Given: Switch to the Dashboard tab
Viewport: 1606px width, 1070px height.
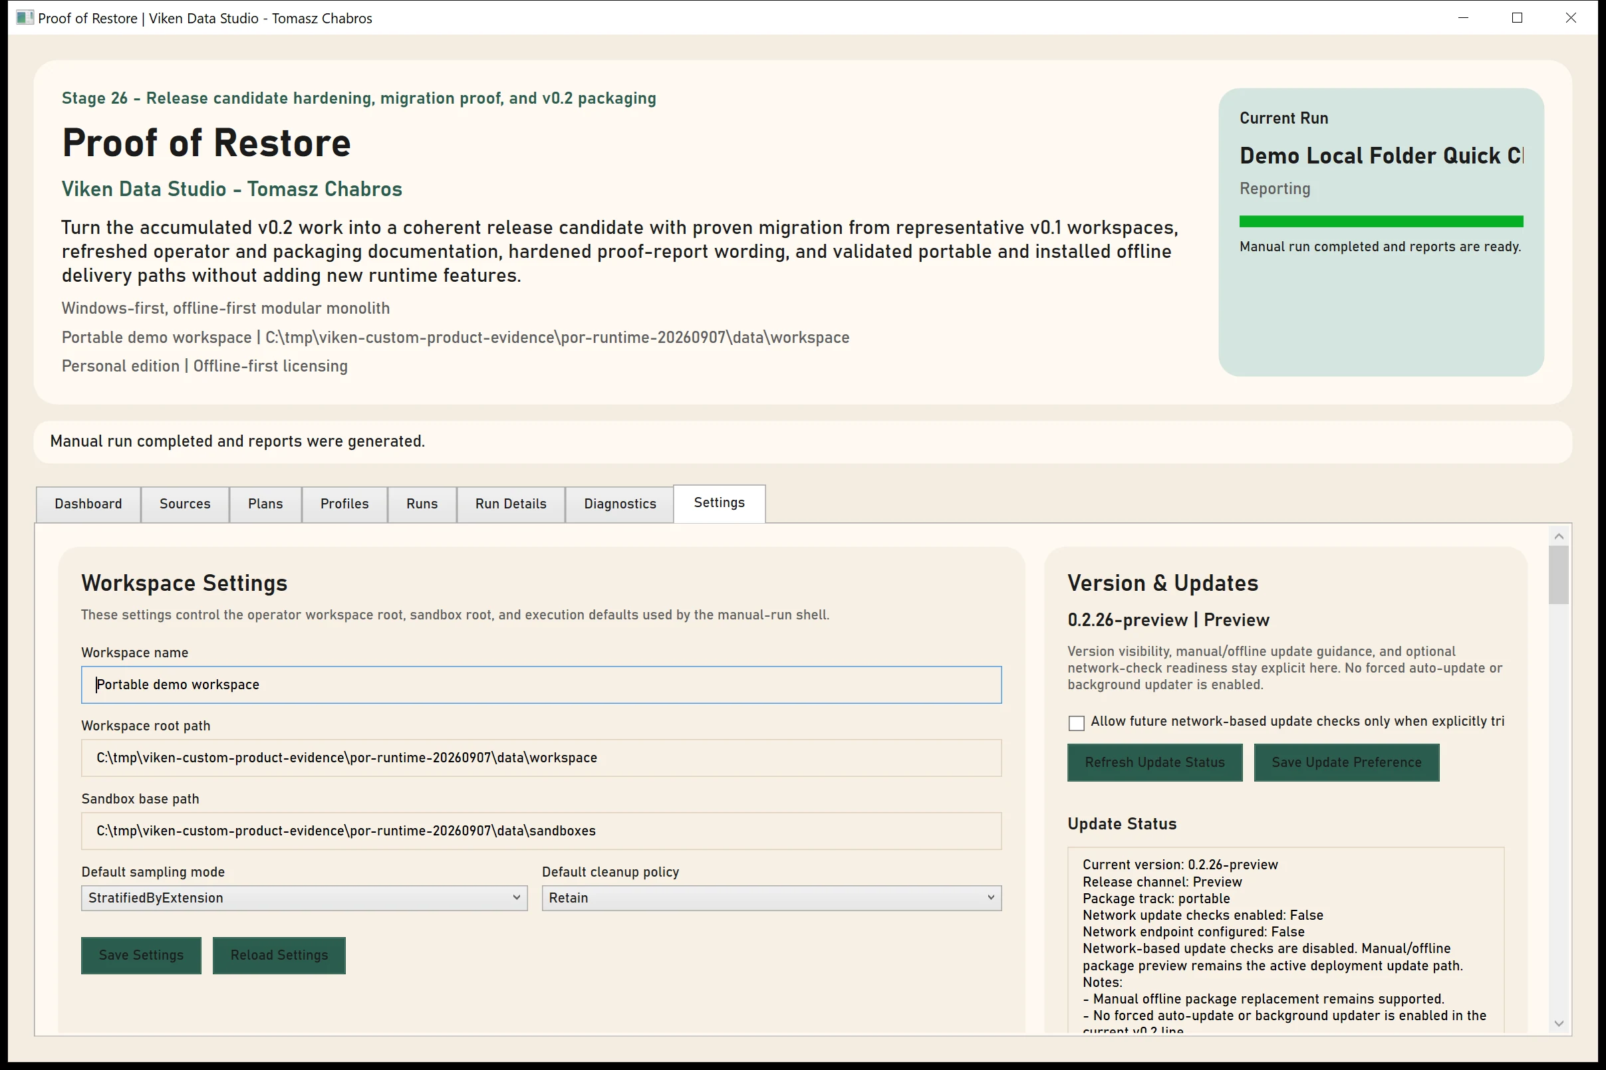Looking at the screenshot, I should pyautogui.click(x=88, y=504).
